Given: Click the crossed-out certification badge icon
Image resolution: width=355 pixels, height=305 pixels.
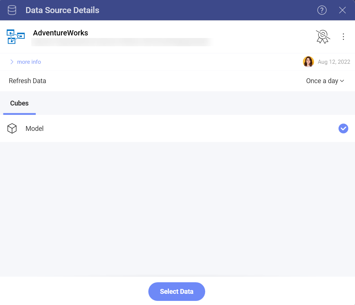Looking at the screenshot, I should [x=322, y=37].
